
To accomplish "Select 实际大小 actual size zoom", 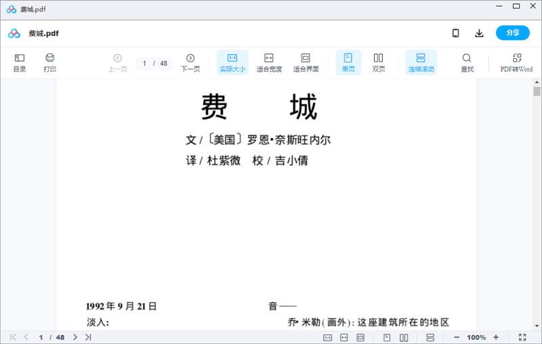I will pyautogui.click(x=232, y=62).
